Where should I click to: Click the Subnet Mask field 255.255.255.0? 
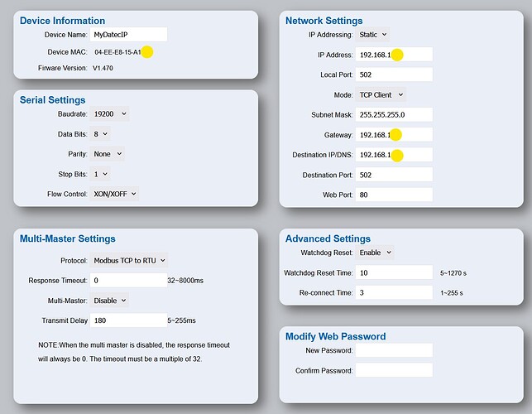click(395, 114)
